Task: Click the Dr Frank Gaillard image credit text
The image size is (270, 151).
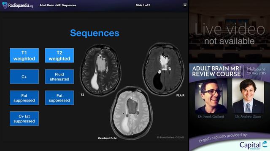Action: (170, 137)
